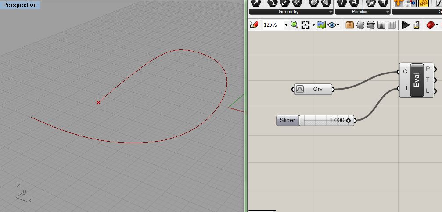The height and width of the screenshot is (212, 442).
Task: Click the Zoom magnifier icon
Action: (x=294, y=25)
